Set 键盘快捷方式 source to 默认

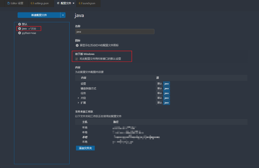click(160, 88)
